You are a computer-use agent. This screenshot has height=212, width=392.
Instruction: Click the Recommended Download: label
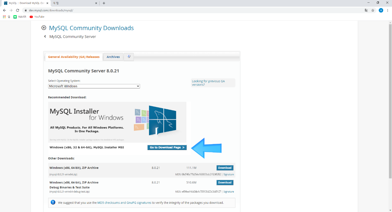(x=67, y=97)
